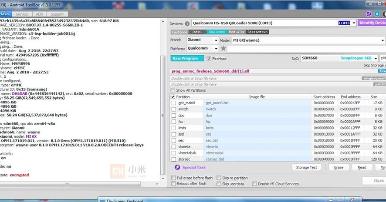
Task: Open the Model MI 6X(wayne) dropdown
Action: tap(383, 40)
